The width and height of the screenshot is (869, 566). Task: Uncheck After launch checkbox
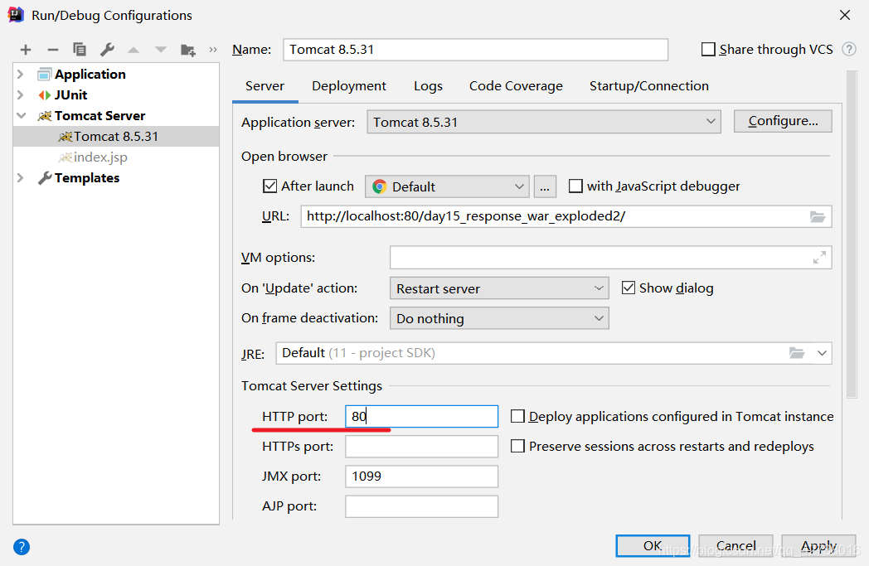(x=269, y=186)
